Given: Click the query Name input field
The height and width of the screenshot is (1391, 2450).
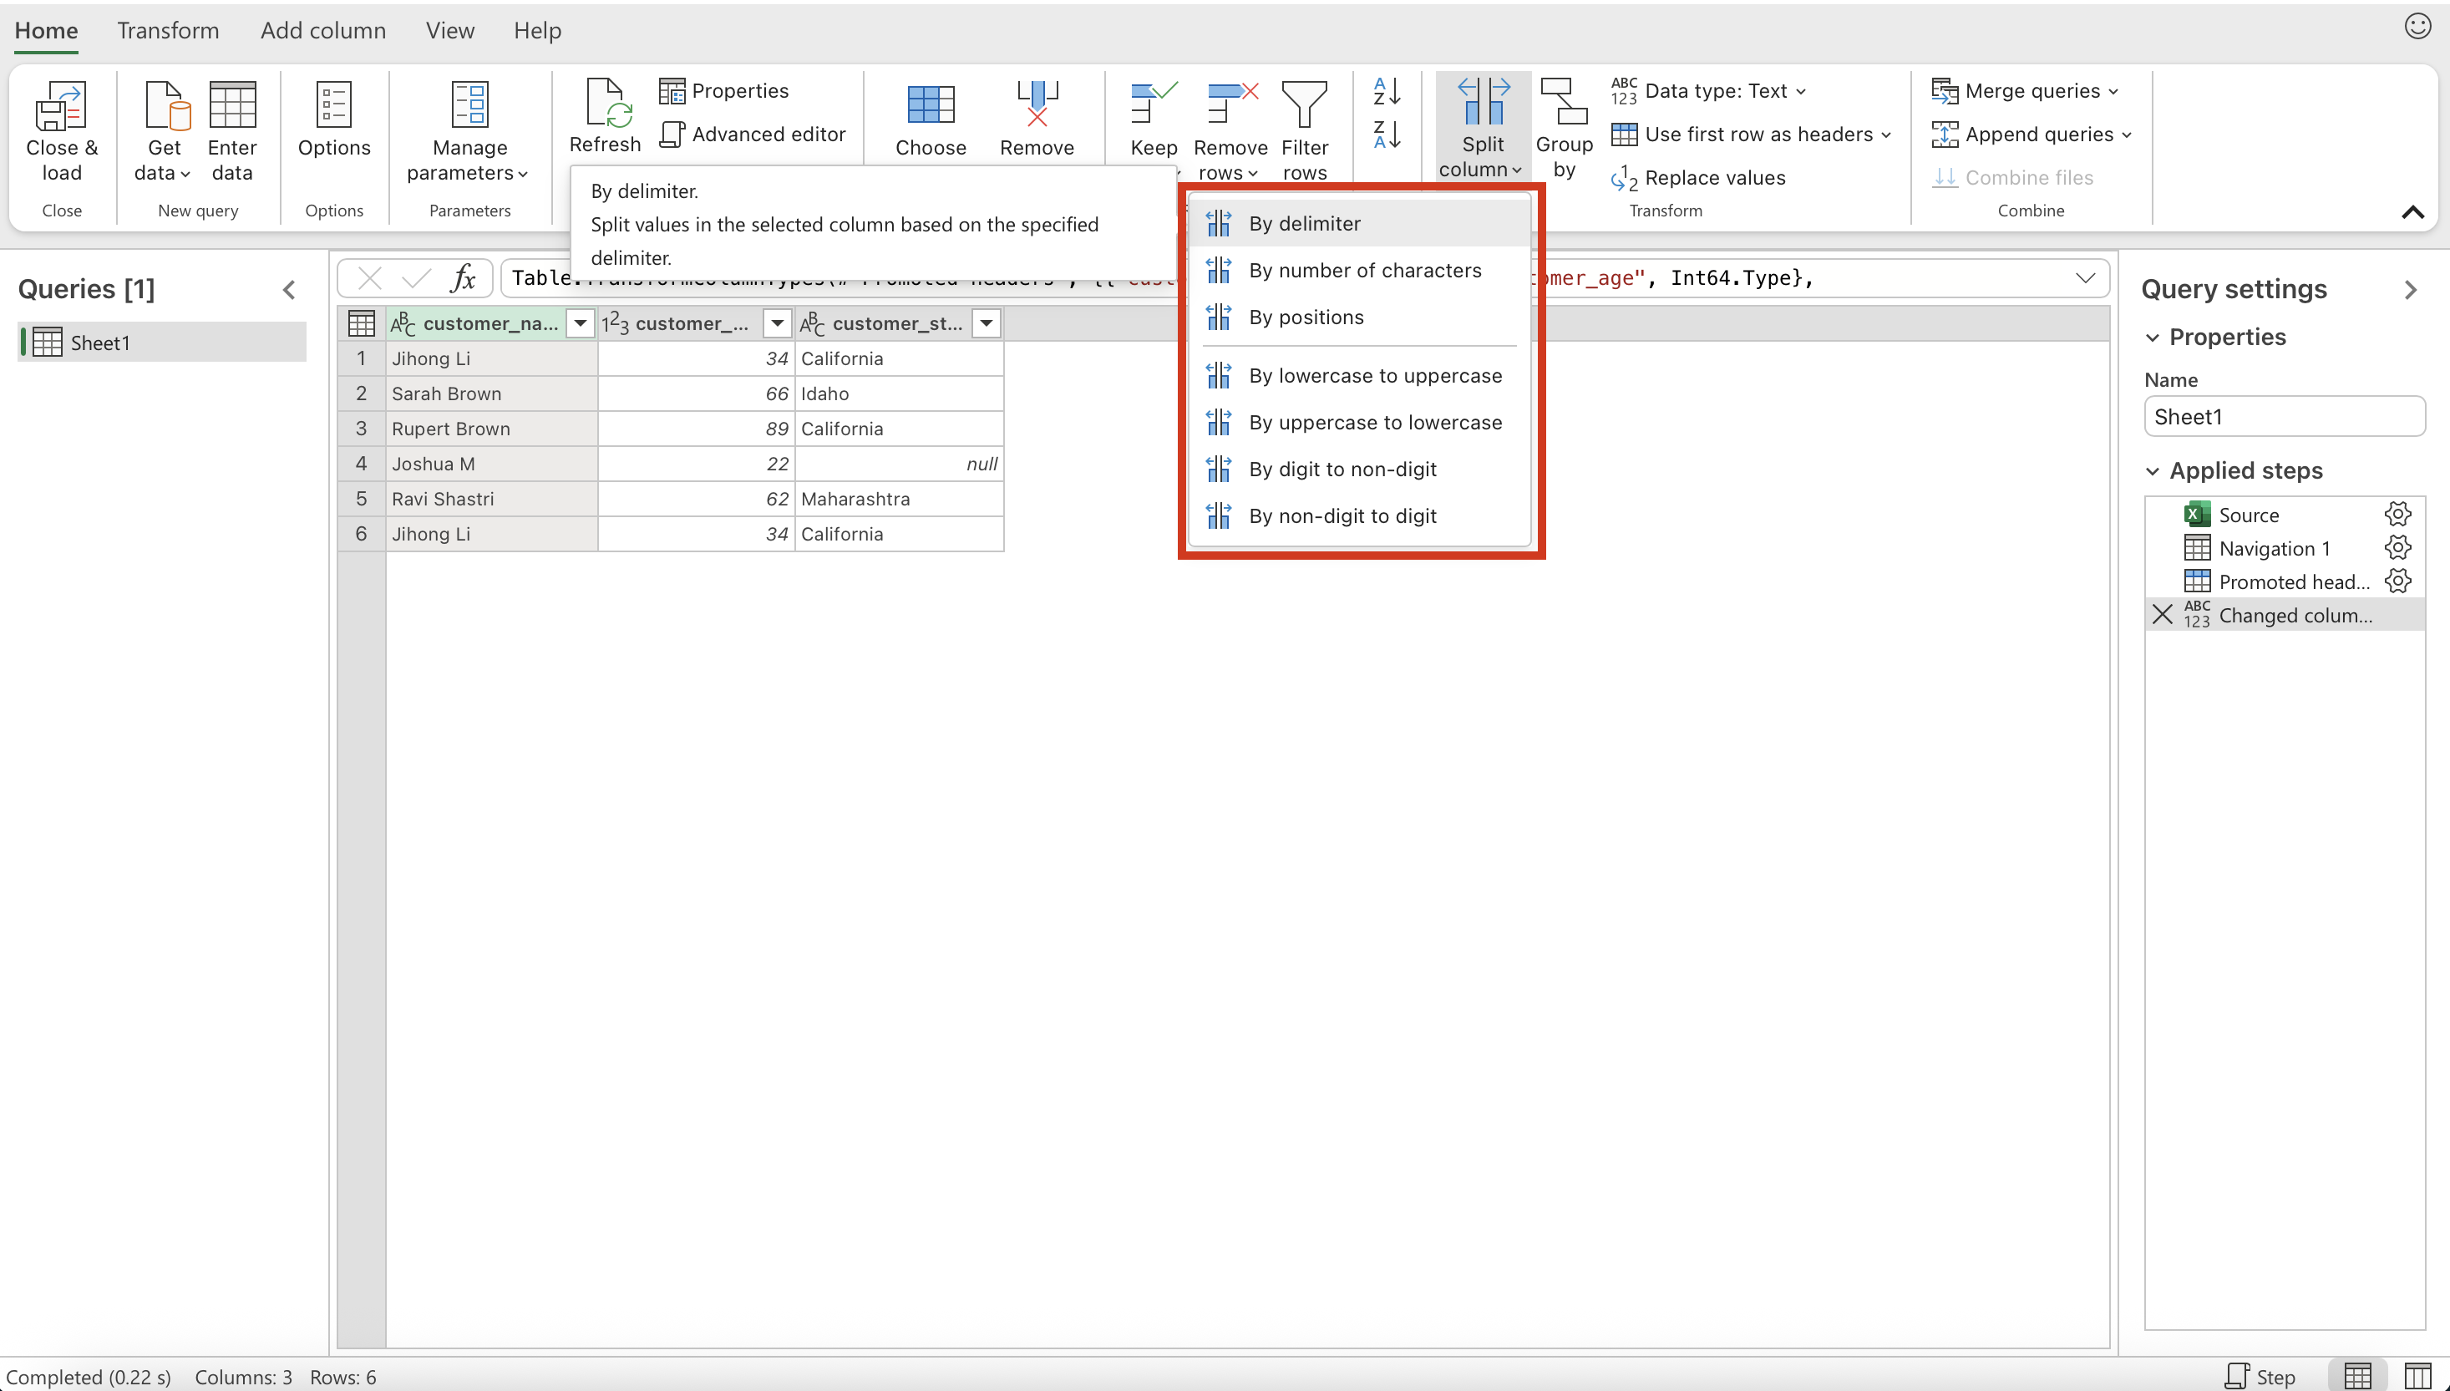Looking at the screenshot, I should pos(2284,417).
